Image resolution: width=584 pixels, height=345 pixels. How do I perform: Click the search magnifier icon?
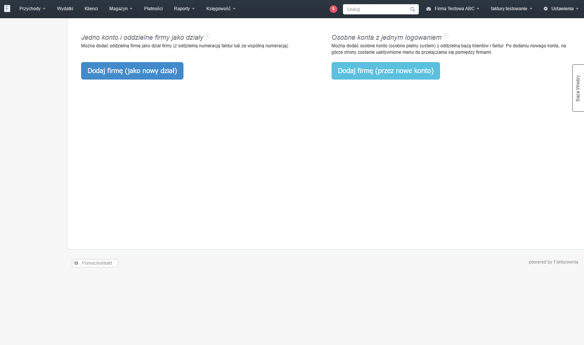point(413,9)
